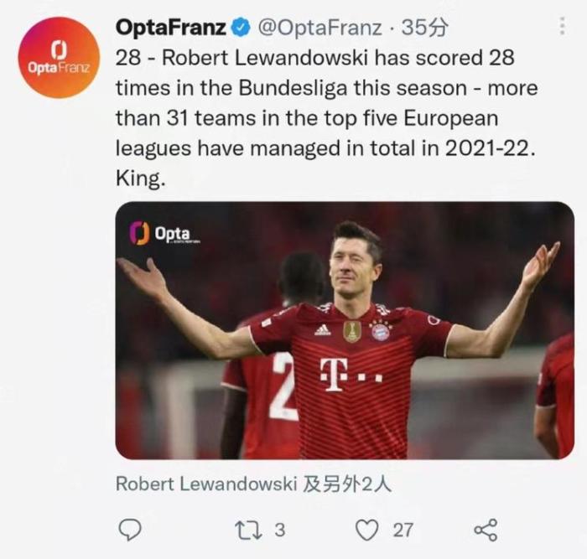
Task: Click the Bayern crest on the shirt
Action: (381, 329)
